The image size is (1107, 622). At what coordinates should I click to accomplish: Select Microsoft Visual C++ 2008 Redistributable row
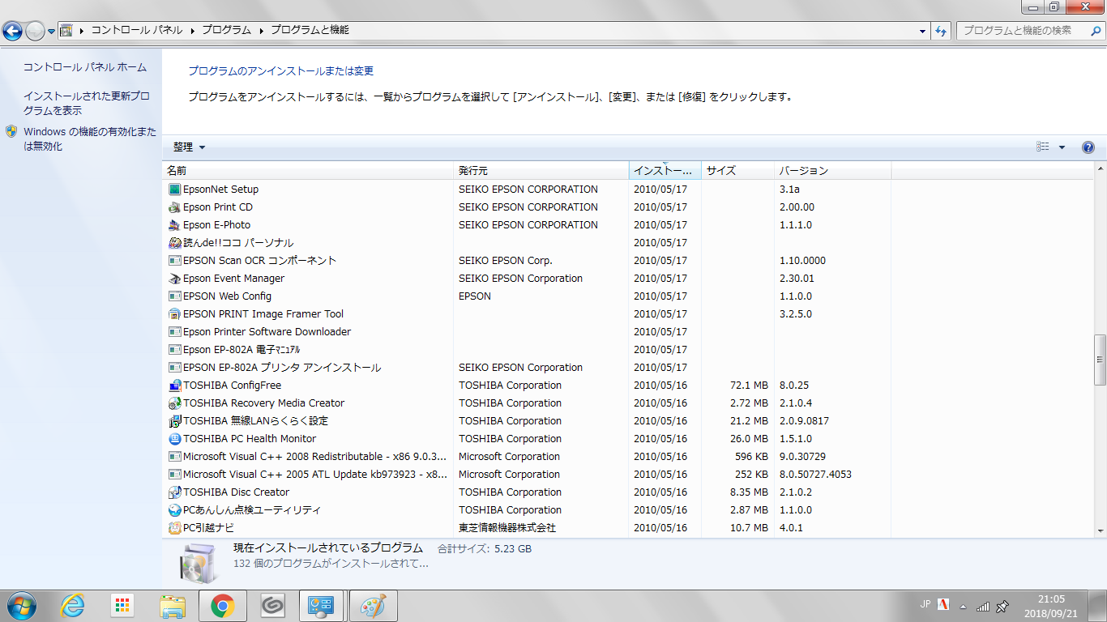(529, 457)
